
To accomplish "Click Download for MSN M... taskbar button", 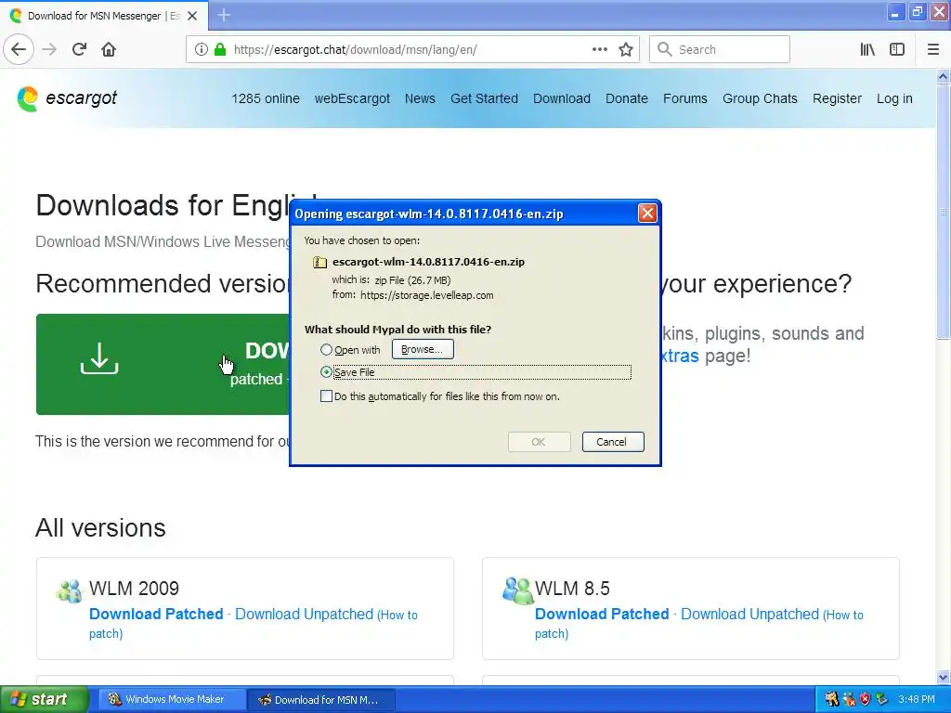I will tap(322, 700).
